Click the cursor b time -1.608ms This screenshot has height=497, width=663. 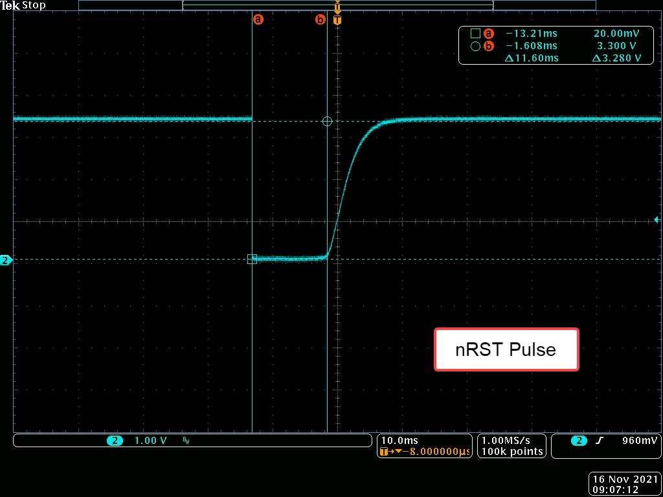click(x=532, y=46)
